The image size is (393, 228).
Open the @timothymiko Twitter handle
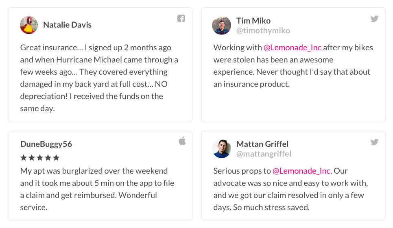click(263, 30)
